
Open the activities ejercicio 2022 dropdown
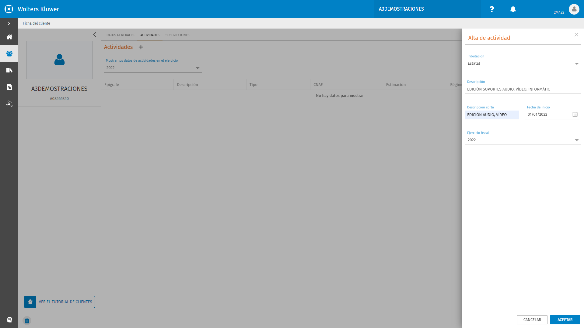pyautogui.click(x=153, y=68)
